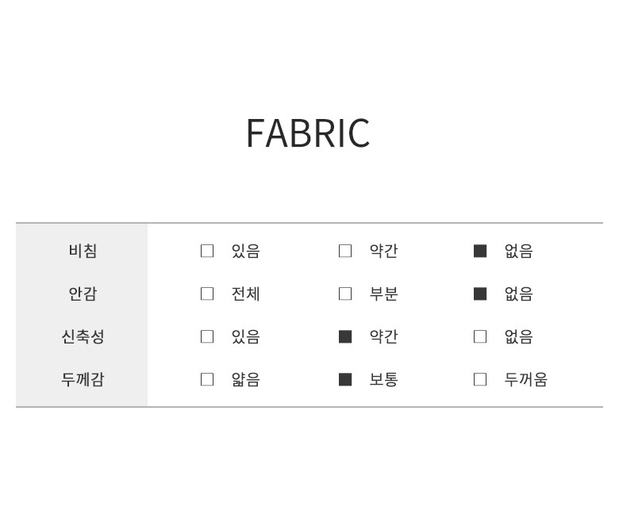Toggle the filled 없음 box in the 안감 row
Viewport: 619px width, 522px height.
pyautogui.click(x=480, y=294)
